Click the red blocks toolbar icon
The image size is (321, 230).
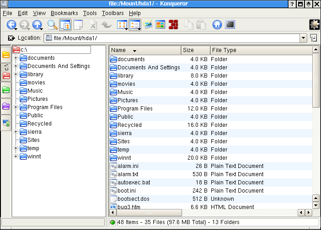(x=173, y=25)
